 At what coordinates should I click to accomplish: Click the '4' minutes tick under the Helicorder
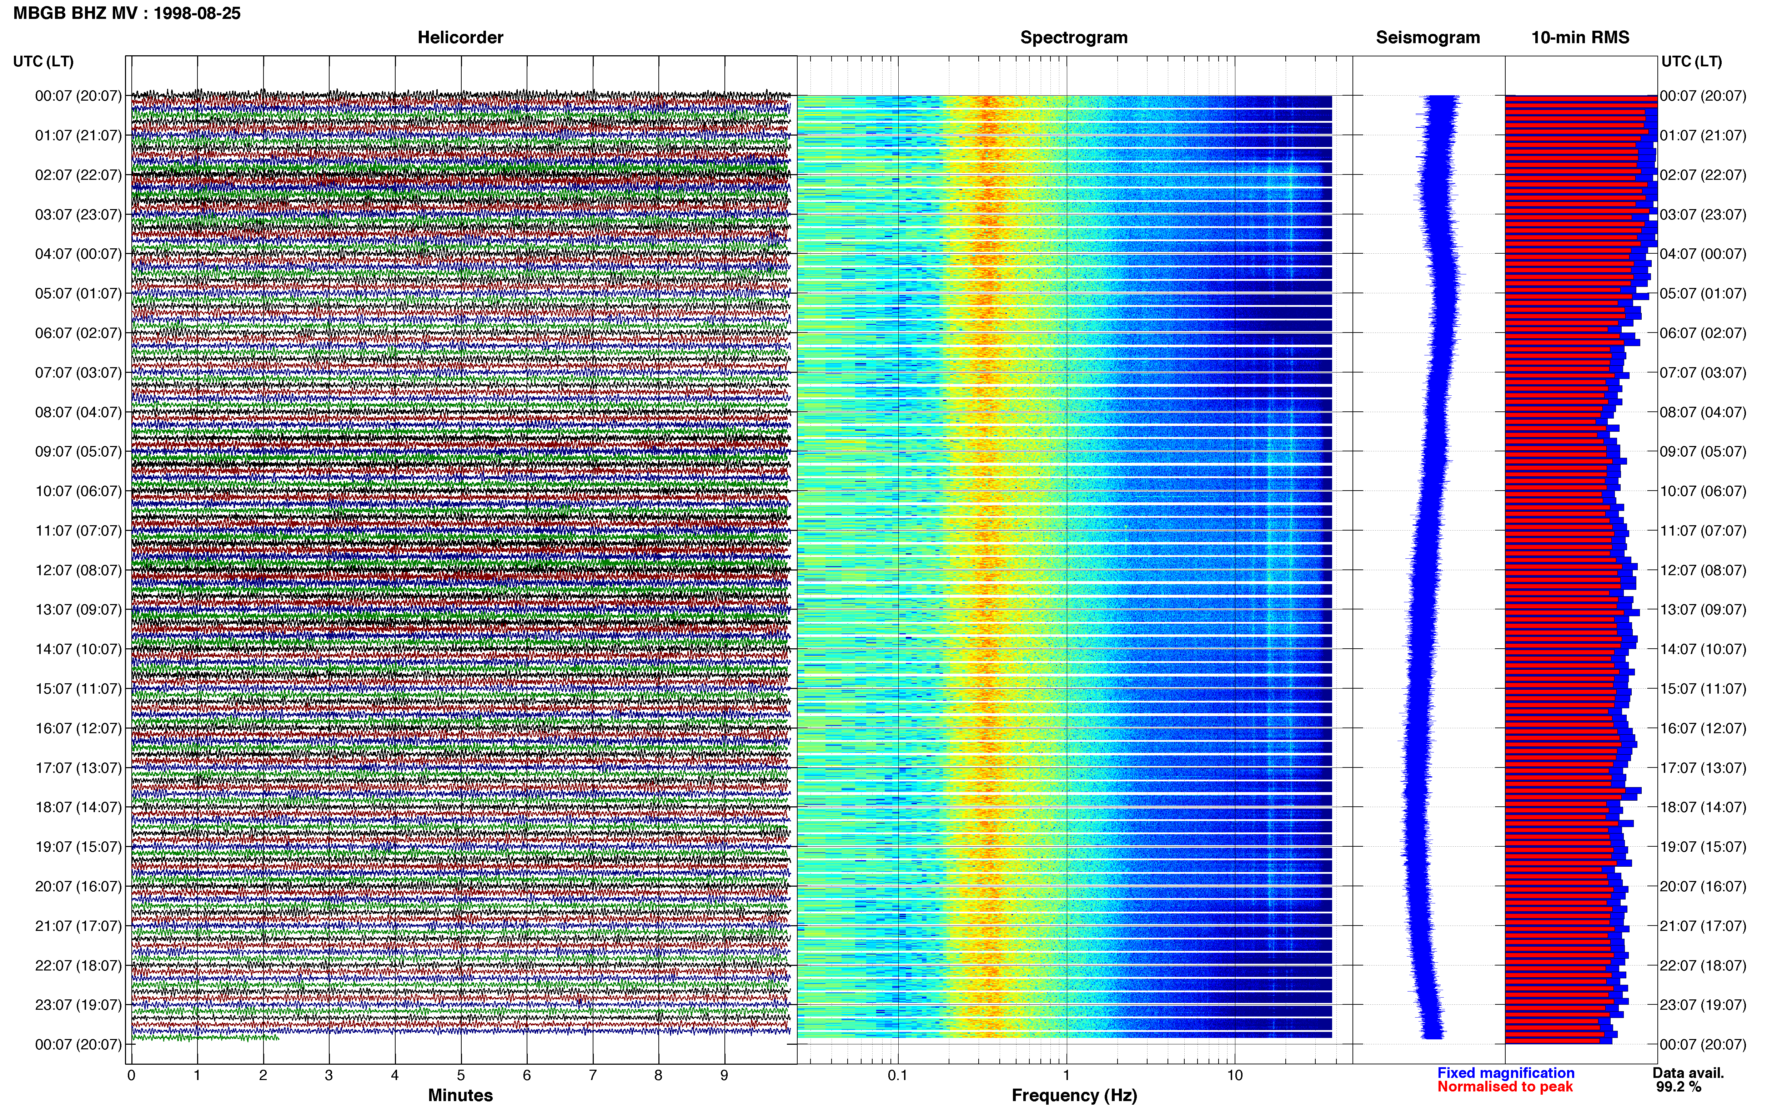395,1075
